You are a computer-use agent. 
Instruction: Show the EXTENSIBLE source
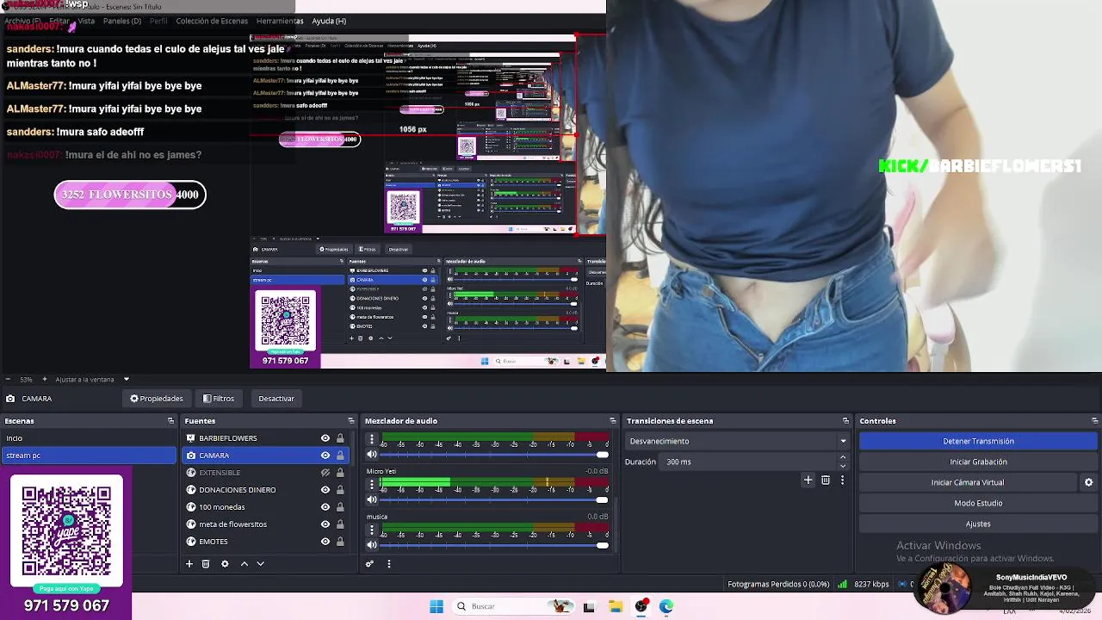(325, 473)
